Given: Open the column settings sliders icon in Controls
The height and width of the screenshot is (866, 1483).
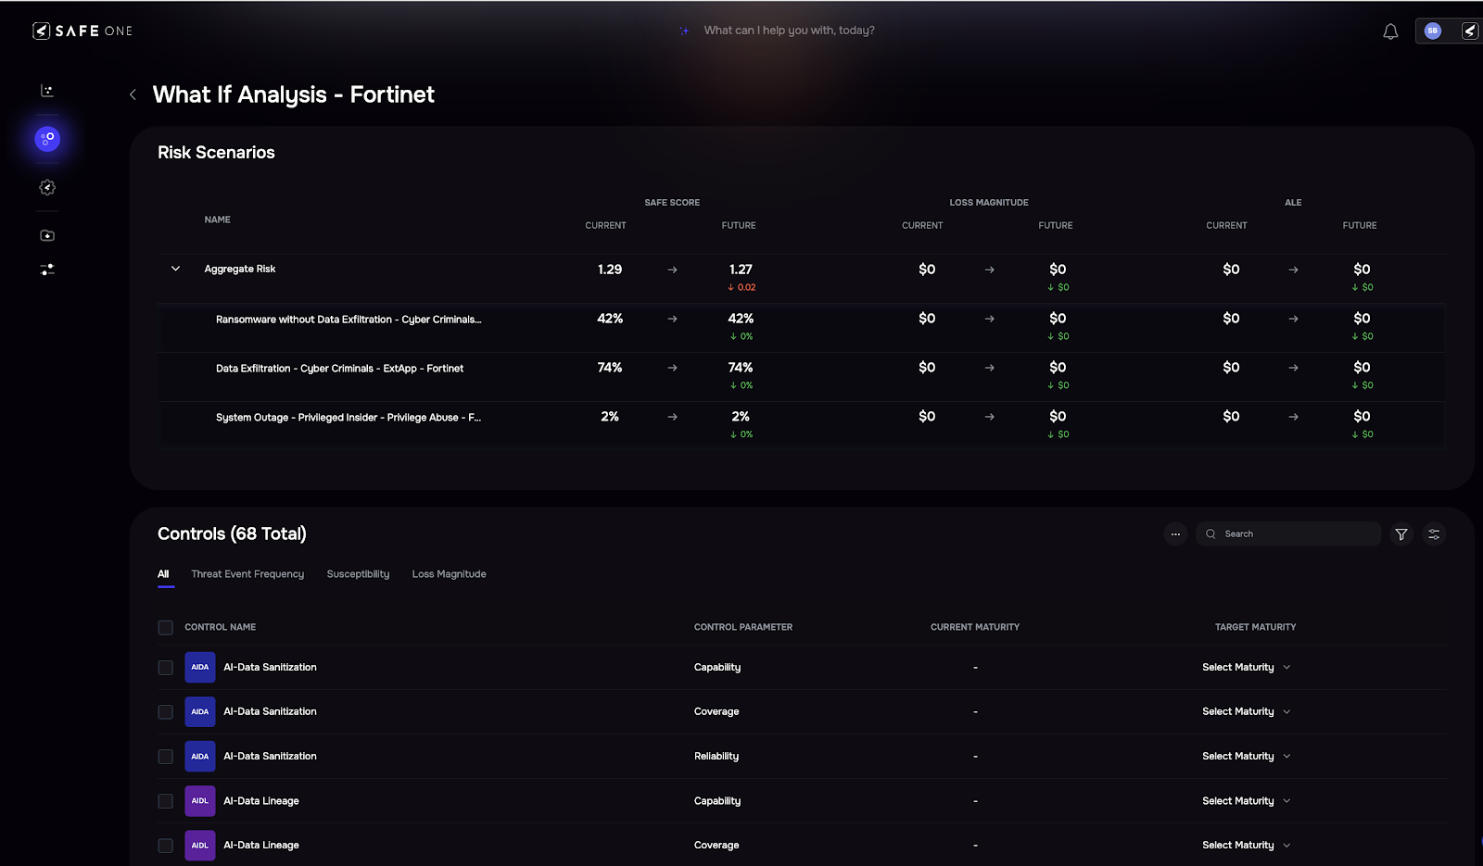Looking at the screenshot, I should pos(1434,534).
